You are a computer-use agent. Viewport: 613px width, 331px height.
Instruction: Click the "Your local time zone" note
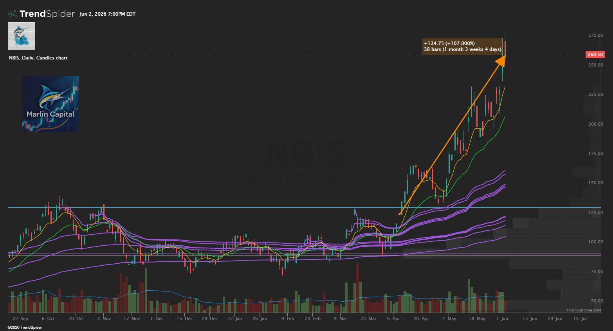click(584, 310)
